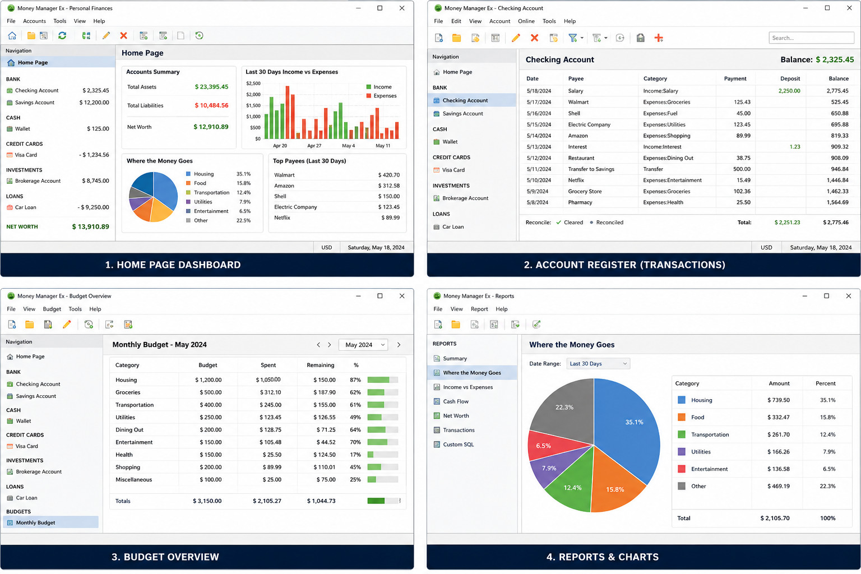The width and height of the screenshot is (861, 574).
Task: Click the red X delete icon in Personal Finances toolbar
Action: (x=123, y=36)
